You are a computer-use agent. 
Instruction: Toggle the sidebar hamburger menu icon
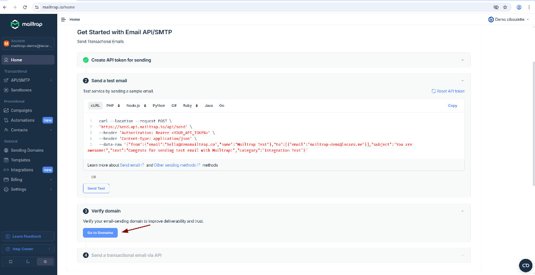tap(63, 19)
